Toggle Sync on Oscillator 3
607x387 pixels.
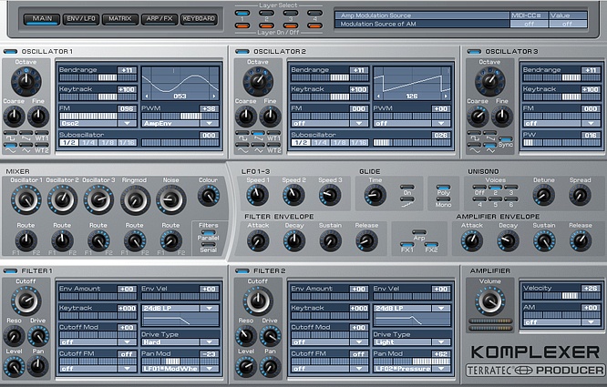pyautogui.click(x=506, y=138)
